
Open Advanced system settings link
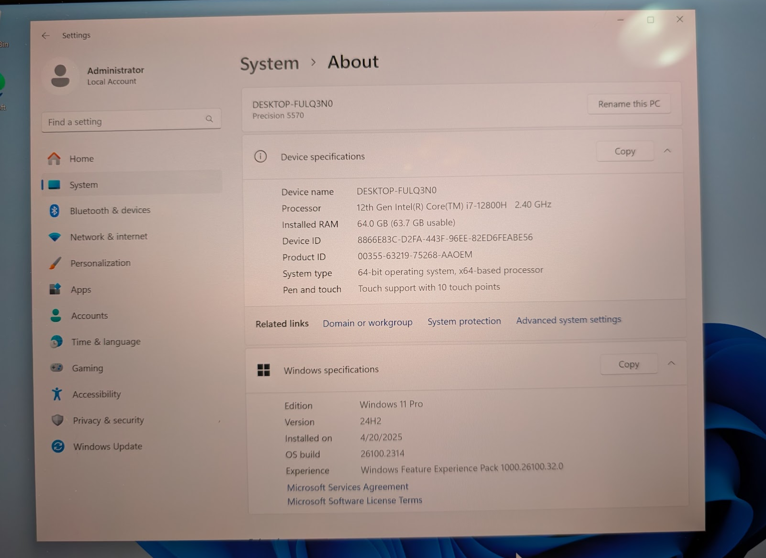point(569,319)
